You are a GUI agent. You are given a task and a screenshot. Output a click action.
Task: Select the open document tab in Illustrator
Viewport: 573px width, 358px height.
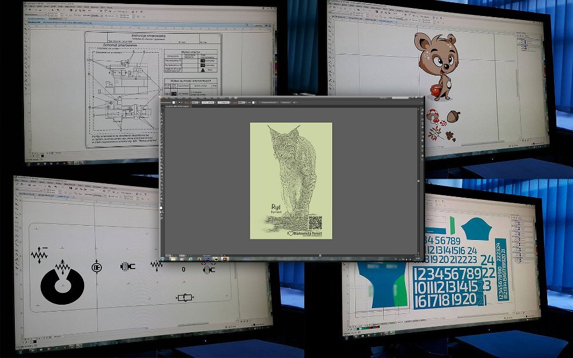pyautogui.click(x=175, y=107)
